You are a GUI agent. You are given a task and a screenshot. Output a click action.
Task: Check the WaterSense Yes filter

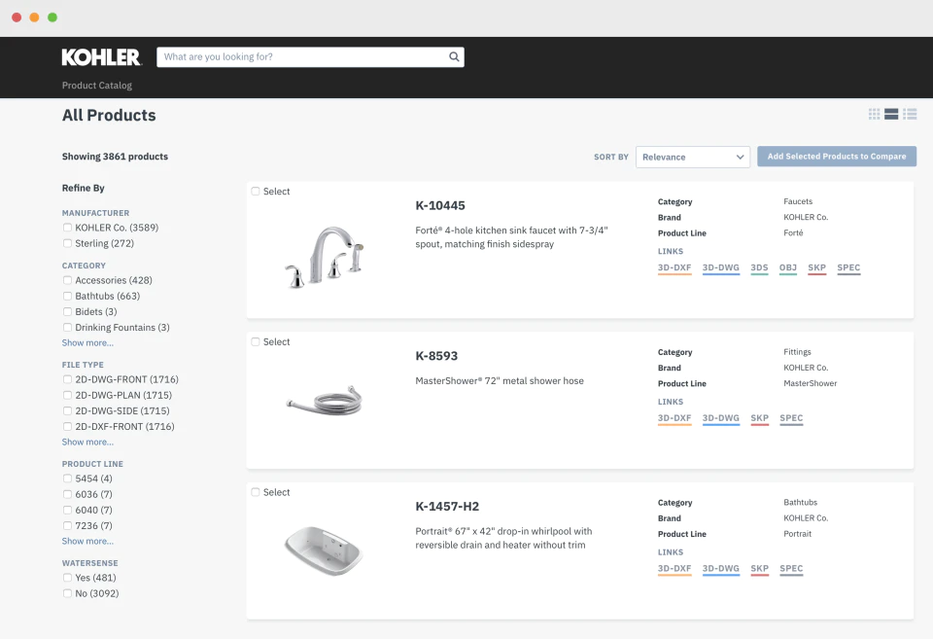click(x=67, y=578)
